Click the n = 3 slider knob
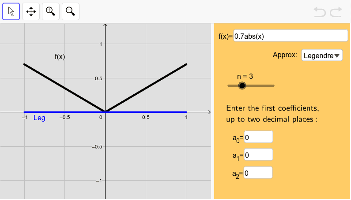 pos(242,85)
